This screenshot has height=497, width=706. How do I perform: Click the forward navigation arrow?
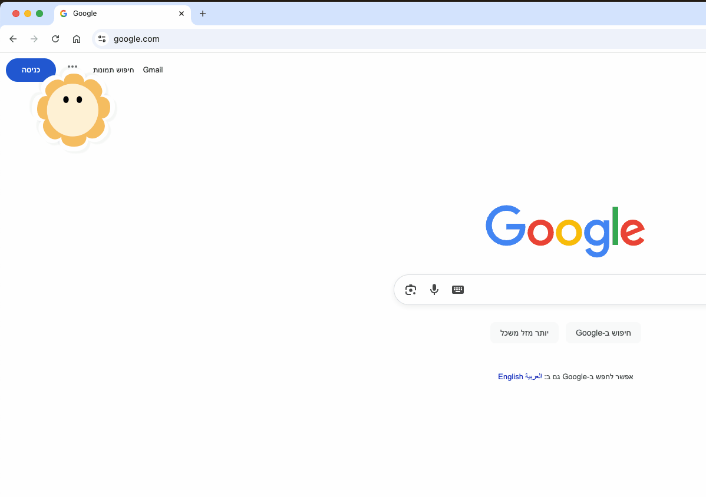34,39
